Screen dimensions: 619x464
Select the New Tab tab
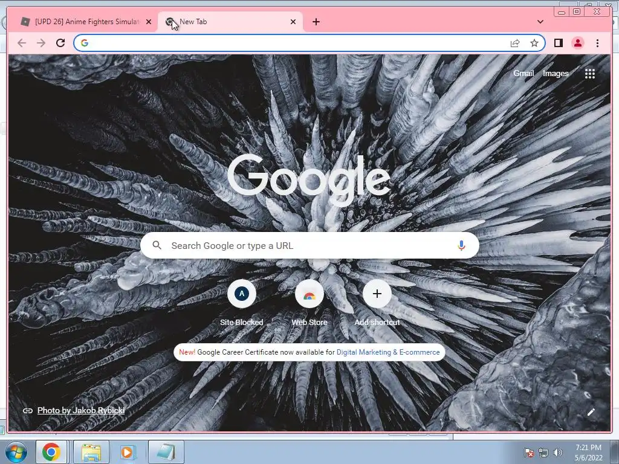pos(230,22)
